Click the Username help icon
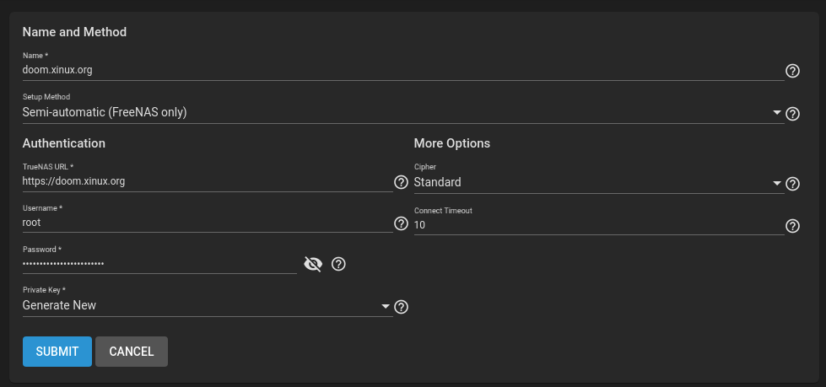 click(401, 223)
